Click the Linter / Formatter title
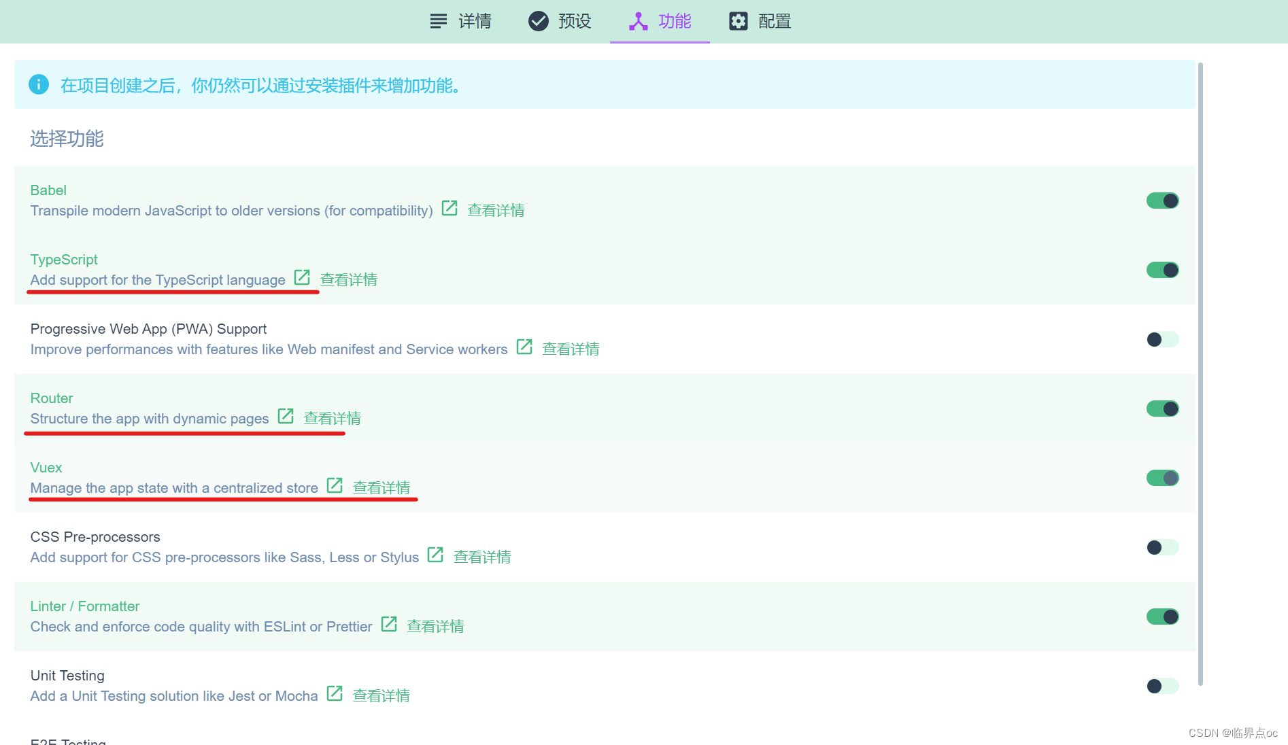Viewport: 1288px width, 745px height. pos(85,606)
